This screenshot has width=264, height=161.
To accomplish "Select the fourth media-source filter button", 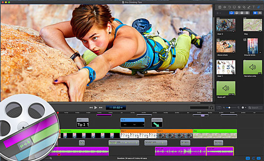I will point(247,13).
